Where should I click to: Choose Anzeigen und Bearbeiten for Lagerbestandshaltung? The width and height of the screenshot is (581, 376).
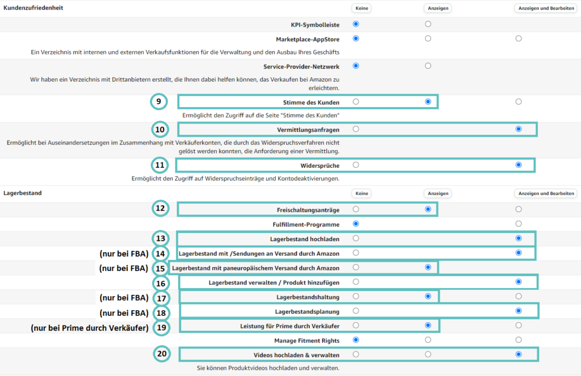(519, 297)
